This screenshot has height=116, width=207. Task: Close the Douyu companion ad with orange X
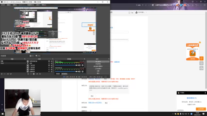point(200,43)
